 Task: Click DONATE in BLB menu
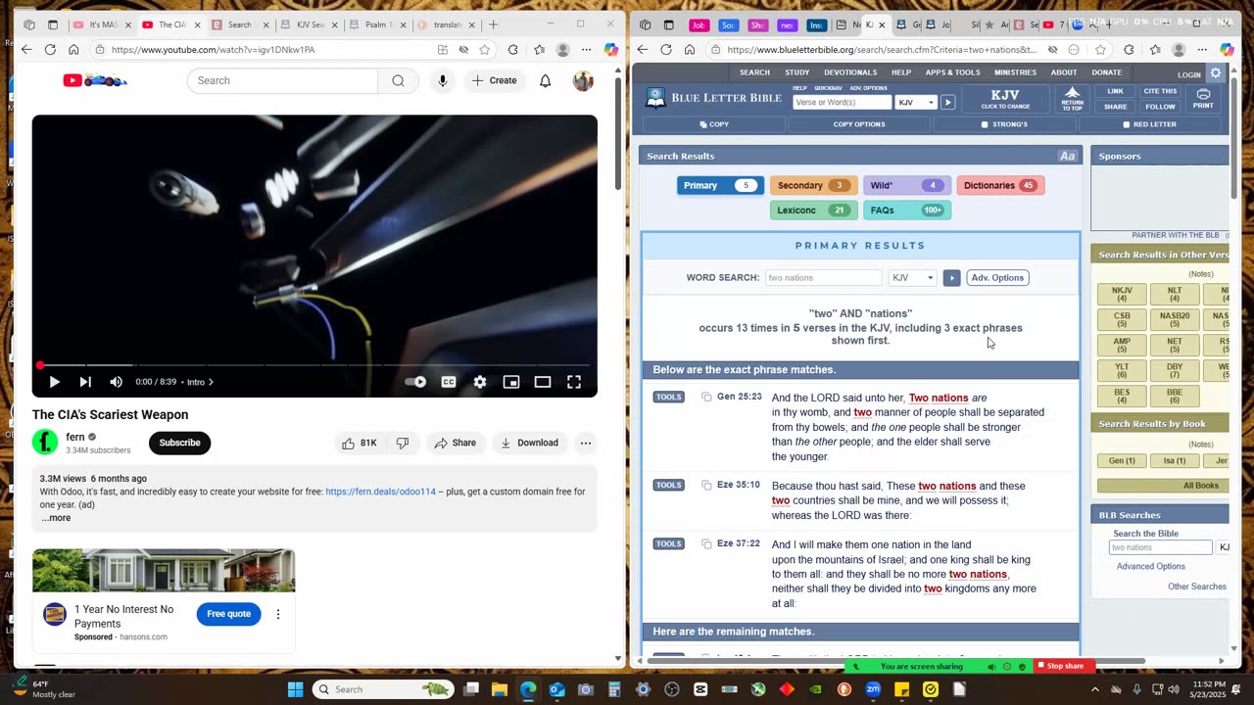point(1107,72)
